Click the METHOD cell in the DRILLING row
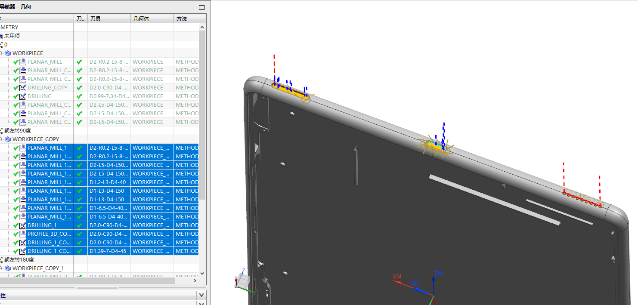The width and height of the screenshot is (638, 305). pos(187,96)
